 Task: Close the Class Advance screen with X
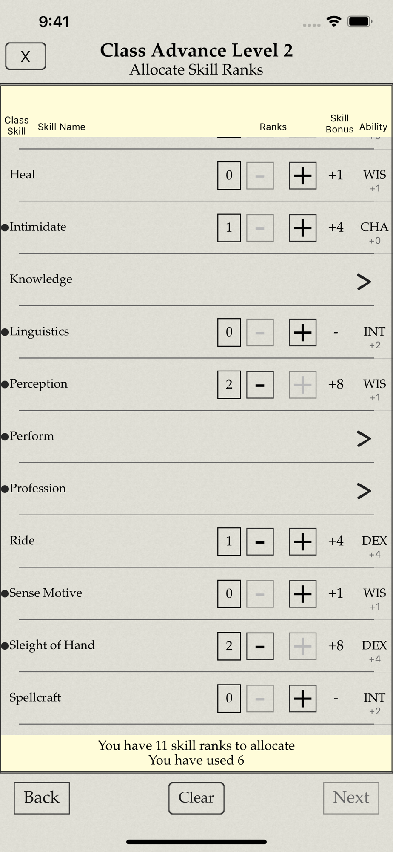pyautogui.click(x=26, y=56)
